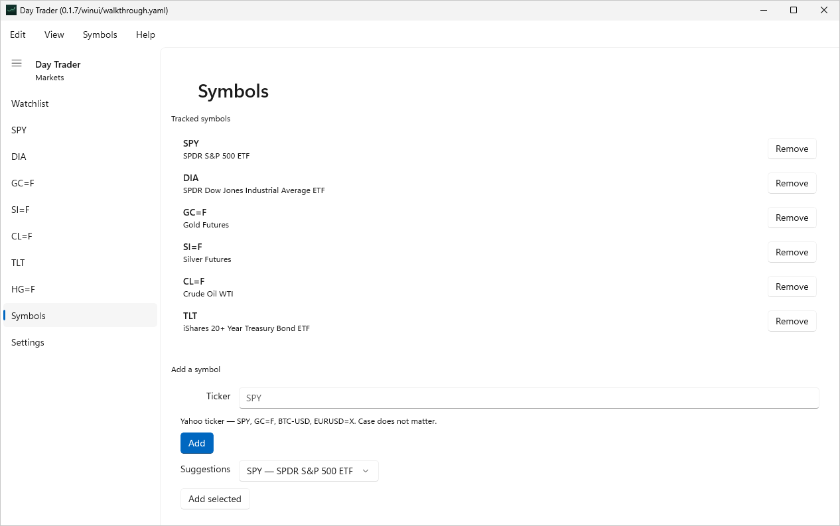Click the Gold Futures description
The width and height of the screenshot is (840, 526).
206,225
